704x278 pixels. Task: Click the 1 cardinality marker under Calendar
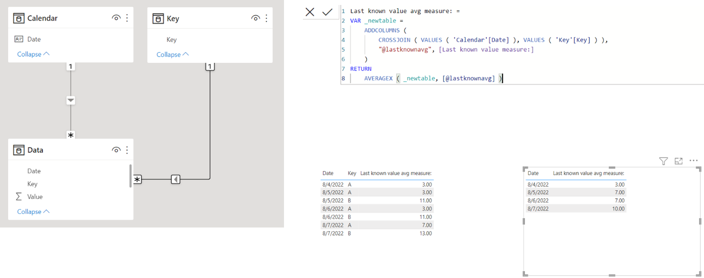[x=71, y=66]
